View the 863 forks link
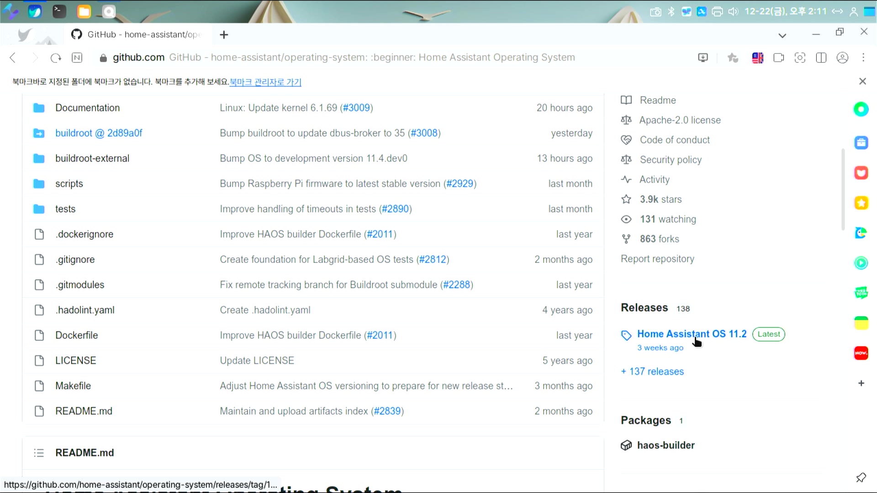 click(x=659, y=239)
